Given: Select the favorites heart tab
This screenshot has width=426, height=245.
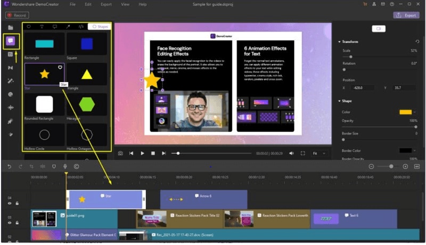Looking at the screenshot, I should [29, 27].
